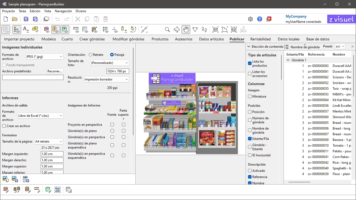Select the magnifier zoom tool
The height and width of the screenshot is (200, 356).
coord(167,29)
